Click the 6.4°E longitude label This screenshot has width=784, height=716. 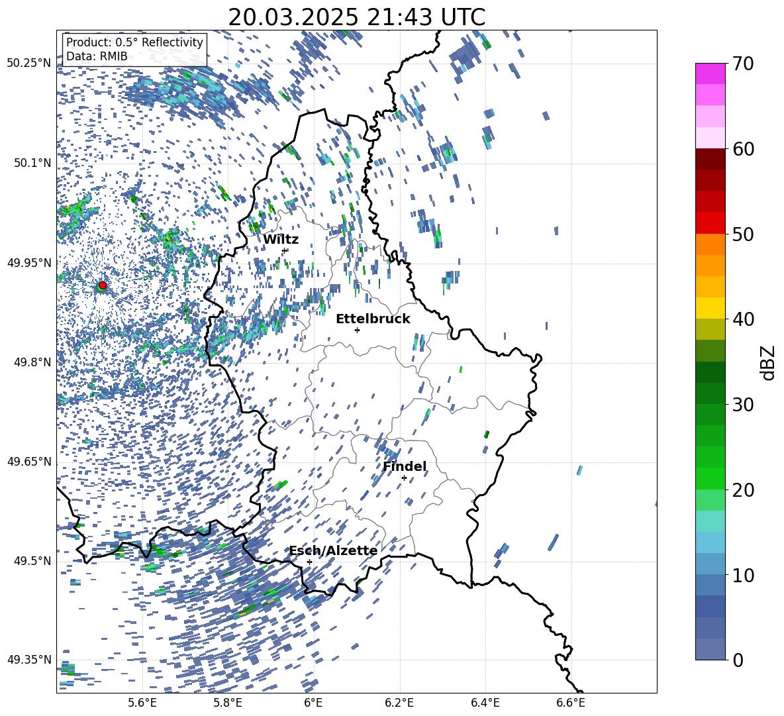485,703
